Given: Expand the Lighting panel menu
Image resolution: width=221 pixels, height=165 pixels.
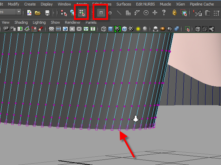Looking at the screenshot, I should click(39, 22).
